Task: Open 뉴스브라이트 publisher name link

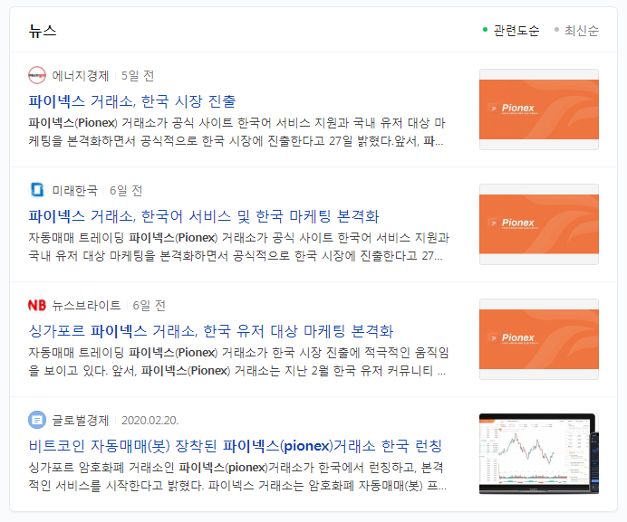Action: click(86, 306)
